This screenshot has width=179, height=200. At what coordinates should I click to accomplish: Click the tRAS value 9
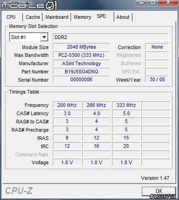pos(67,138)
